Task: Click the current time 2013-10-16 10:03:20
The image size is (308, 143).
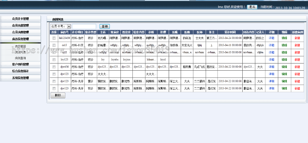Action: coord(290,8)
